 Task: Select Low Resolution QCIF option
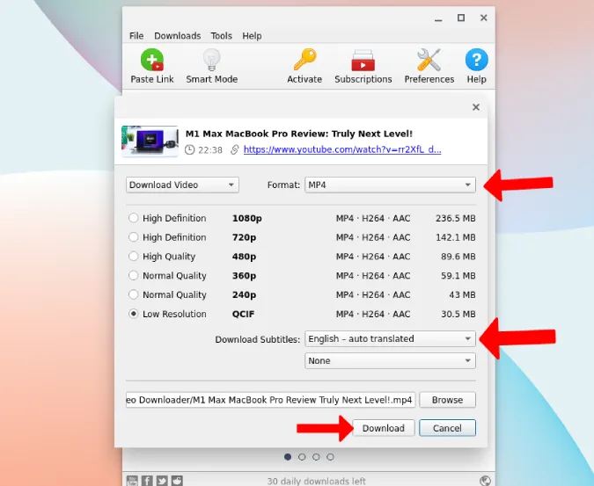point(133,314)
